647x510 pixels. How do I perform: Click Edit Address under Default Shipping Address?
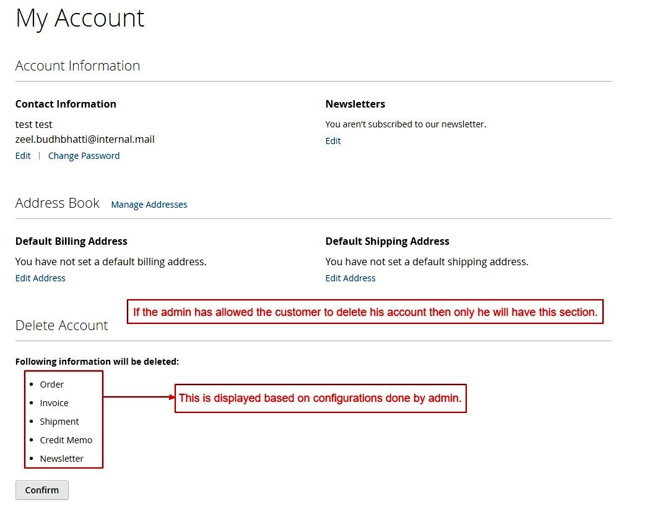click(x=350, y=278)
